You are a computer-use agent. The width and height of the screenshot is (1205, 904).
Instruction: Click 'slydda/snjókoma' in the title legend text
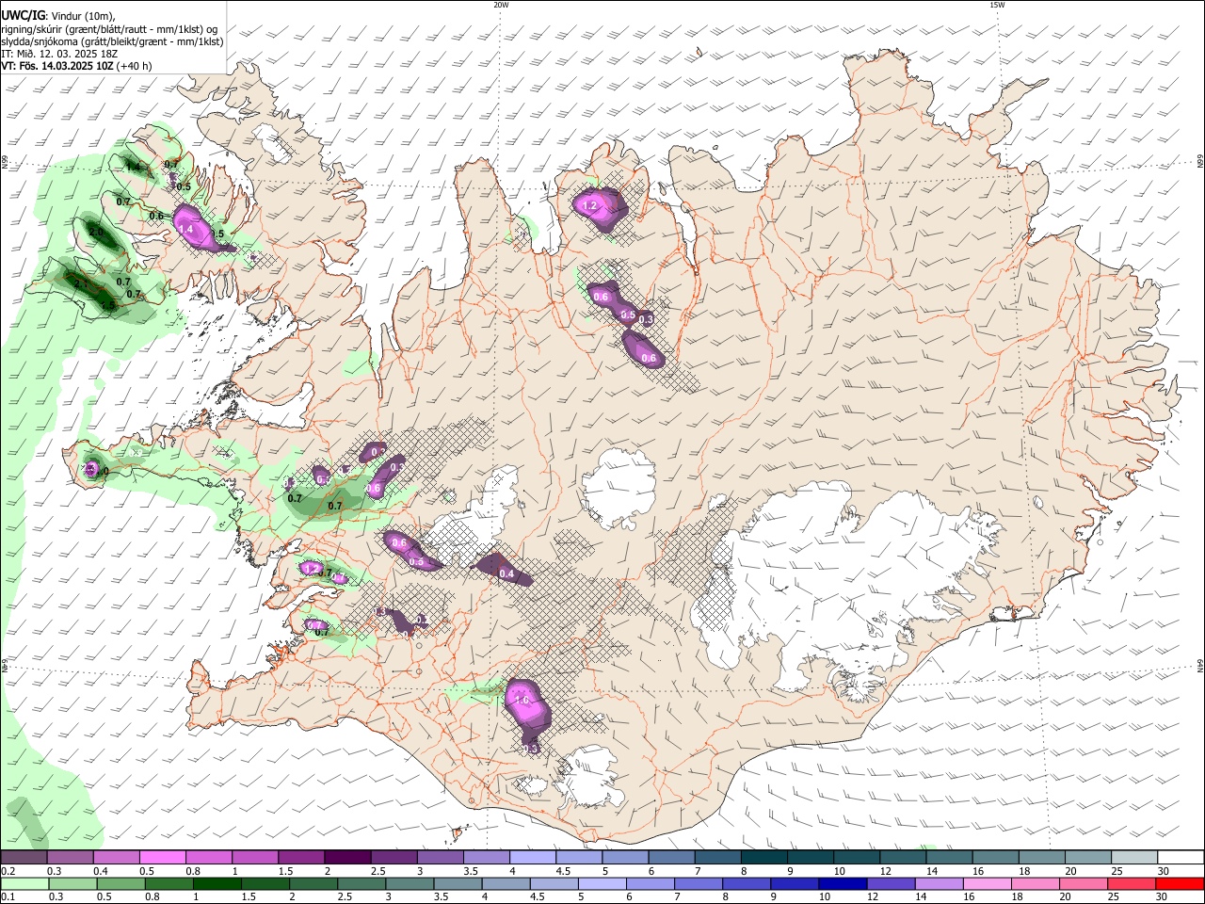[40, 41]
